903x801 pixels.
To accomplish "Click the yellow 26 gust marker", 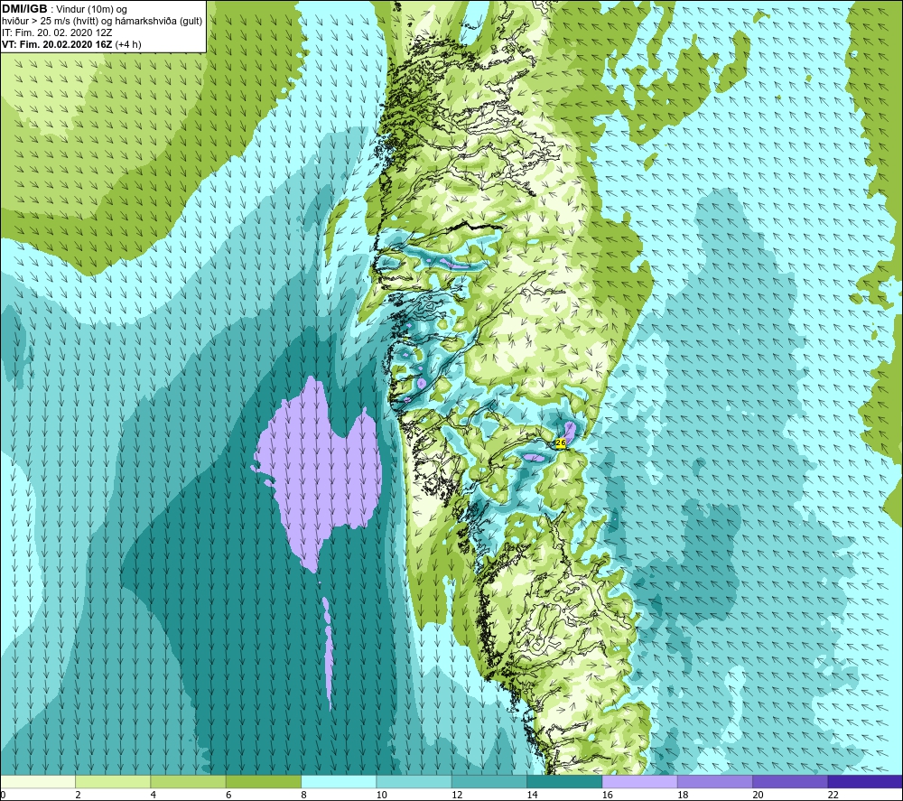I will [x=561, y=442].
